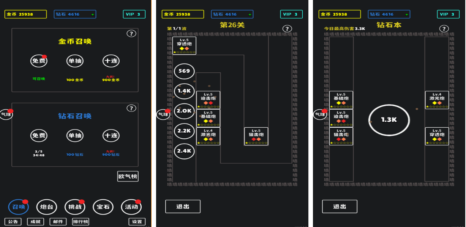
Task: Tap the 1.3K balloon in 钻石本
Action: pos(389,120)
